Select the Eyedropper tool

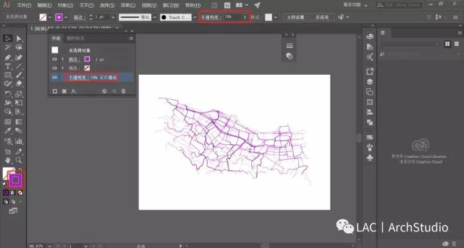(x=8, y=131)
